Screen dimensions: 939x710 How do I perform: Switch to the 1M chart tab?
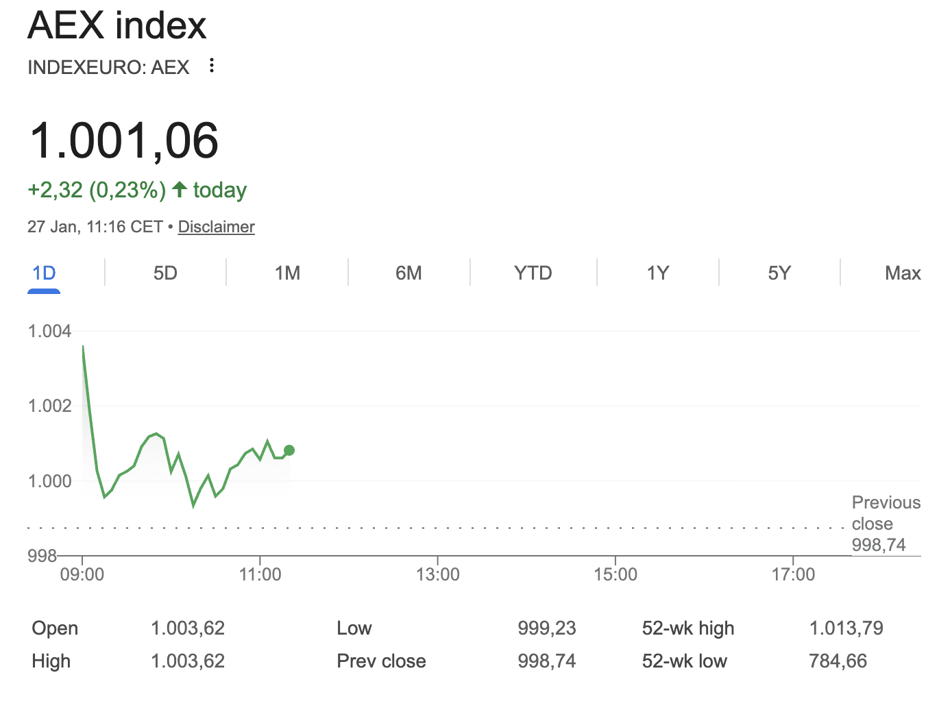pyautogui.click(x=287, y=273)
